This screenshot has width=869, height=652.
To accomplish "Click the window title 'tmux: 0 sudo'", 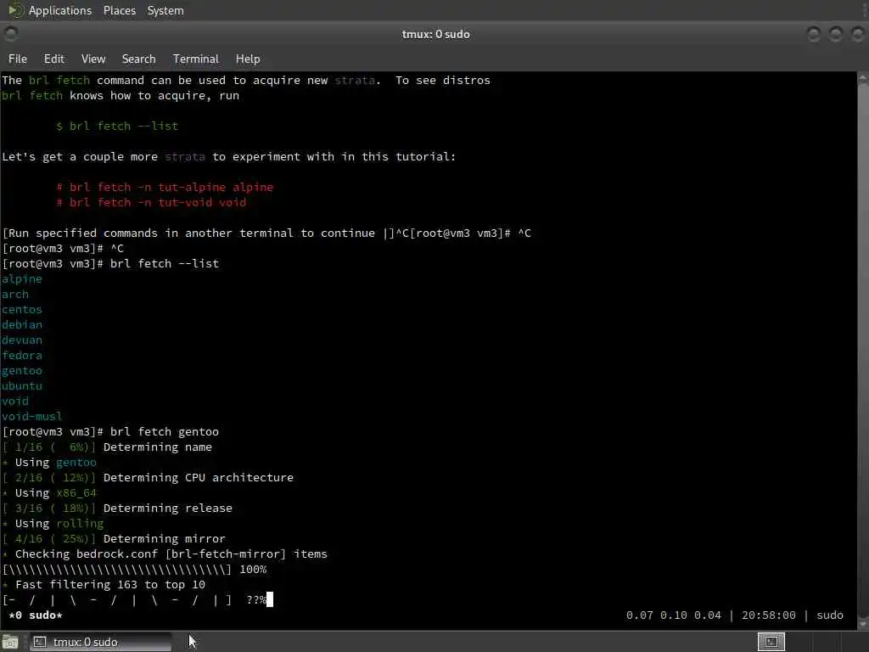I will click(x=435, y=34).
